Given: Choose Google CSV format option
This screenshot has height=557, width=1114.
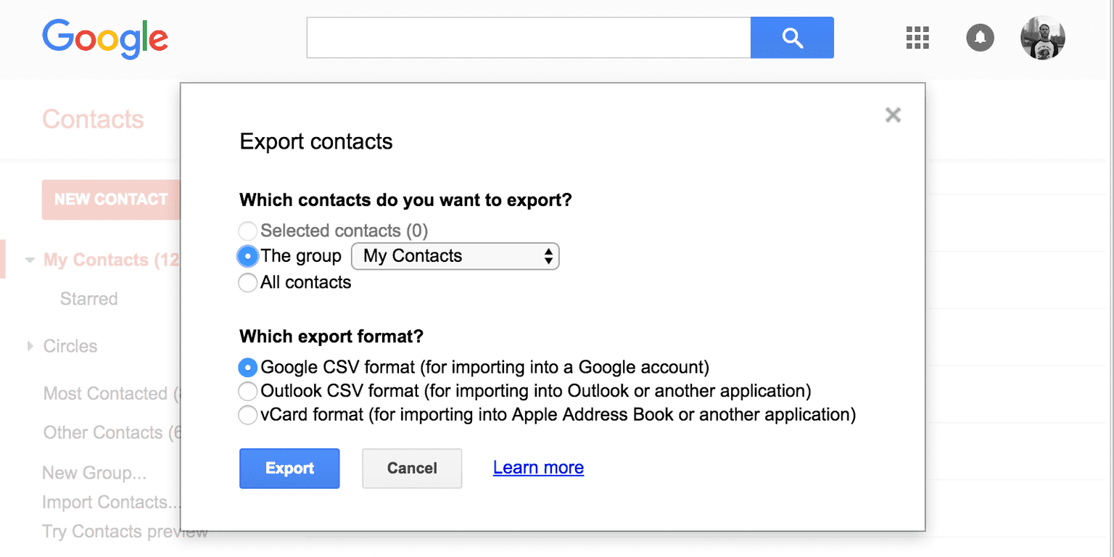Looking at the screenshot, I should 248,368.
